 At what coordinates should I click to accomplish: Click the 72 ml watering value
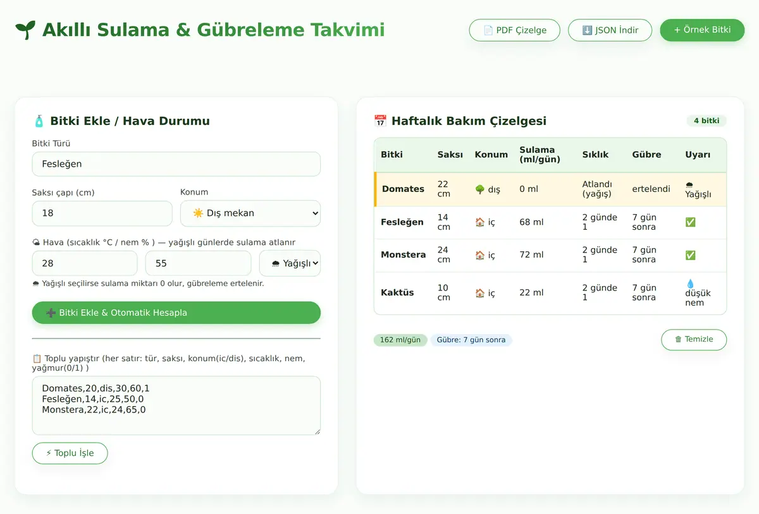(531, 255)
